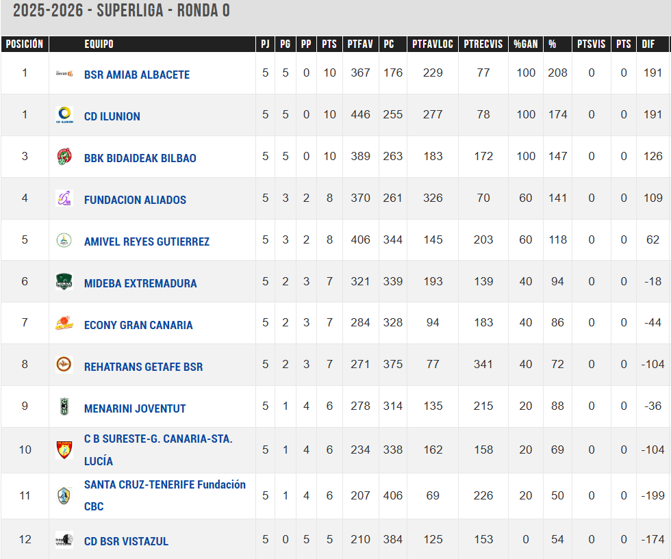The image size is (671, 559).
Task: Select the SANTA CRUZ-TENERIFE Fundación CBC link
Action: tap(164, 484)
